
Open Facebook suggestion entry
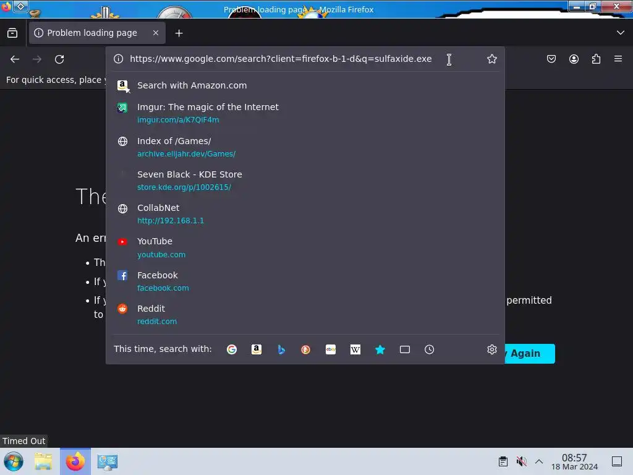(305, 281)
